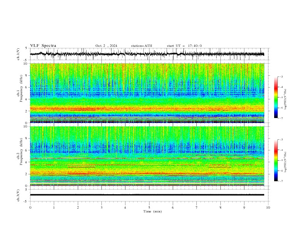Screen dimensions: 302x233
Task: Click the lower PSD color scale bar
Action: point(276,160)
